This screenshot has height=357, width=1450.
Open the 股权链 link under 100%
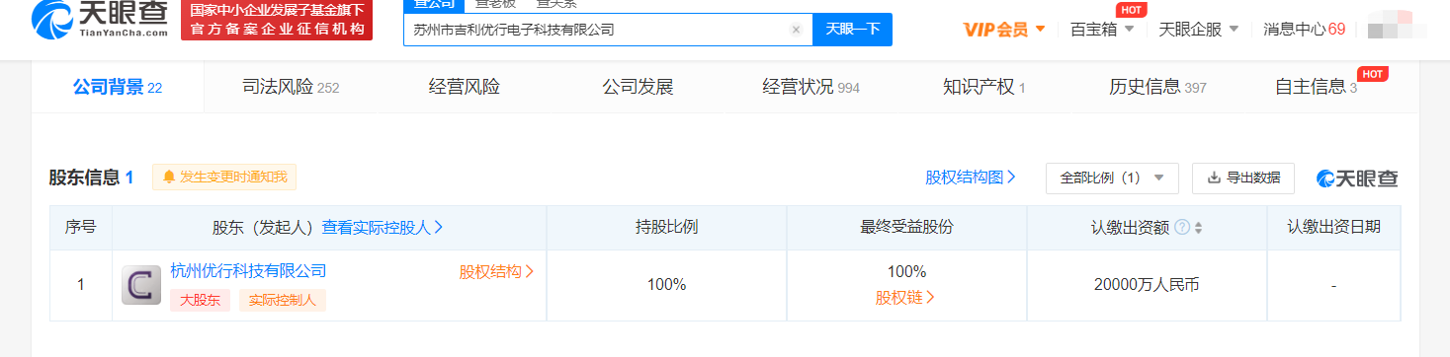tap(905, 297)
